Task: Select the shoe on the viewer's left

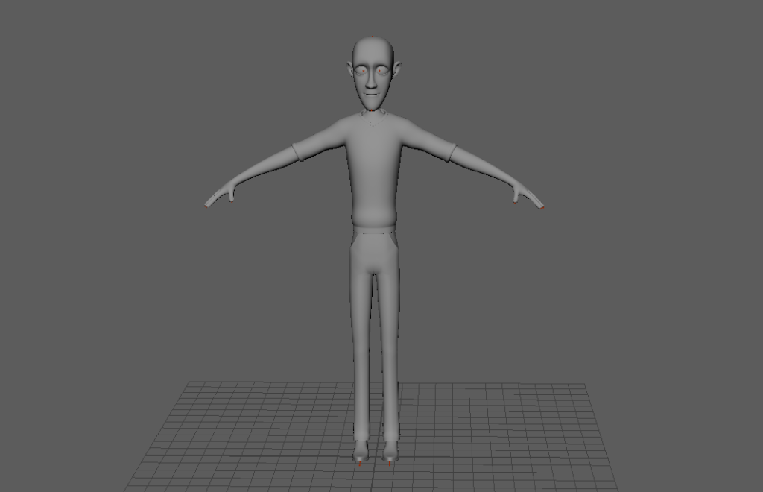Action: tap(361, 452)
